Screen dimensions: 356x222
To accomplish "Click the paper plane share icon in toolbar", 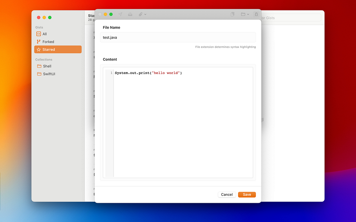I will pyautogui.click(x=120, y=14).
